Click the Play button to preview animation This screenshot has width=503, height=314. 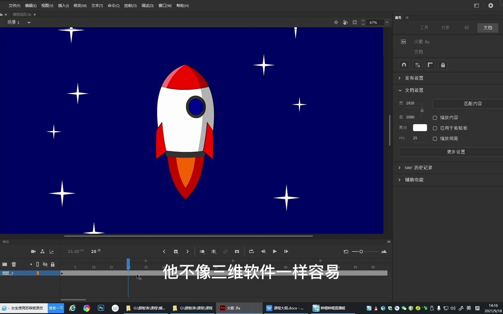coord(274,251)
